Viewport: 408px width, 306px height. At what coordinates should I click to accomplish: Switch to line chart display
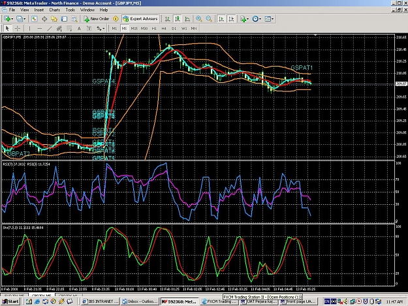187,19
